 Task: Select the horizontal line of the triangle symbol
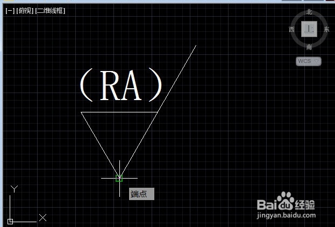pos(119,112)
